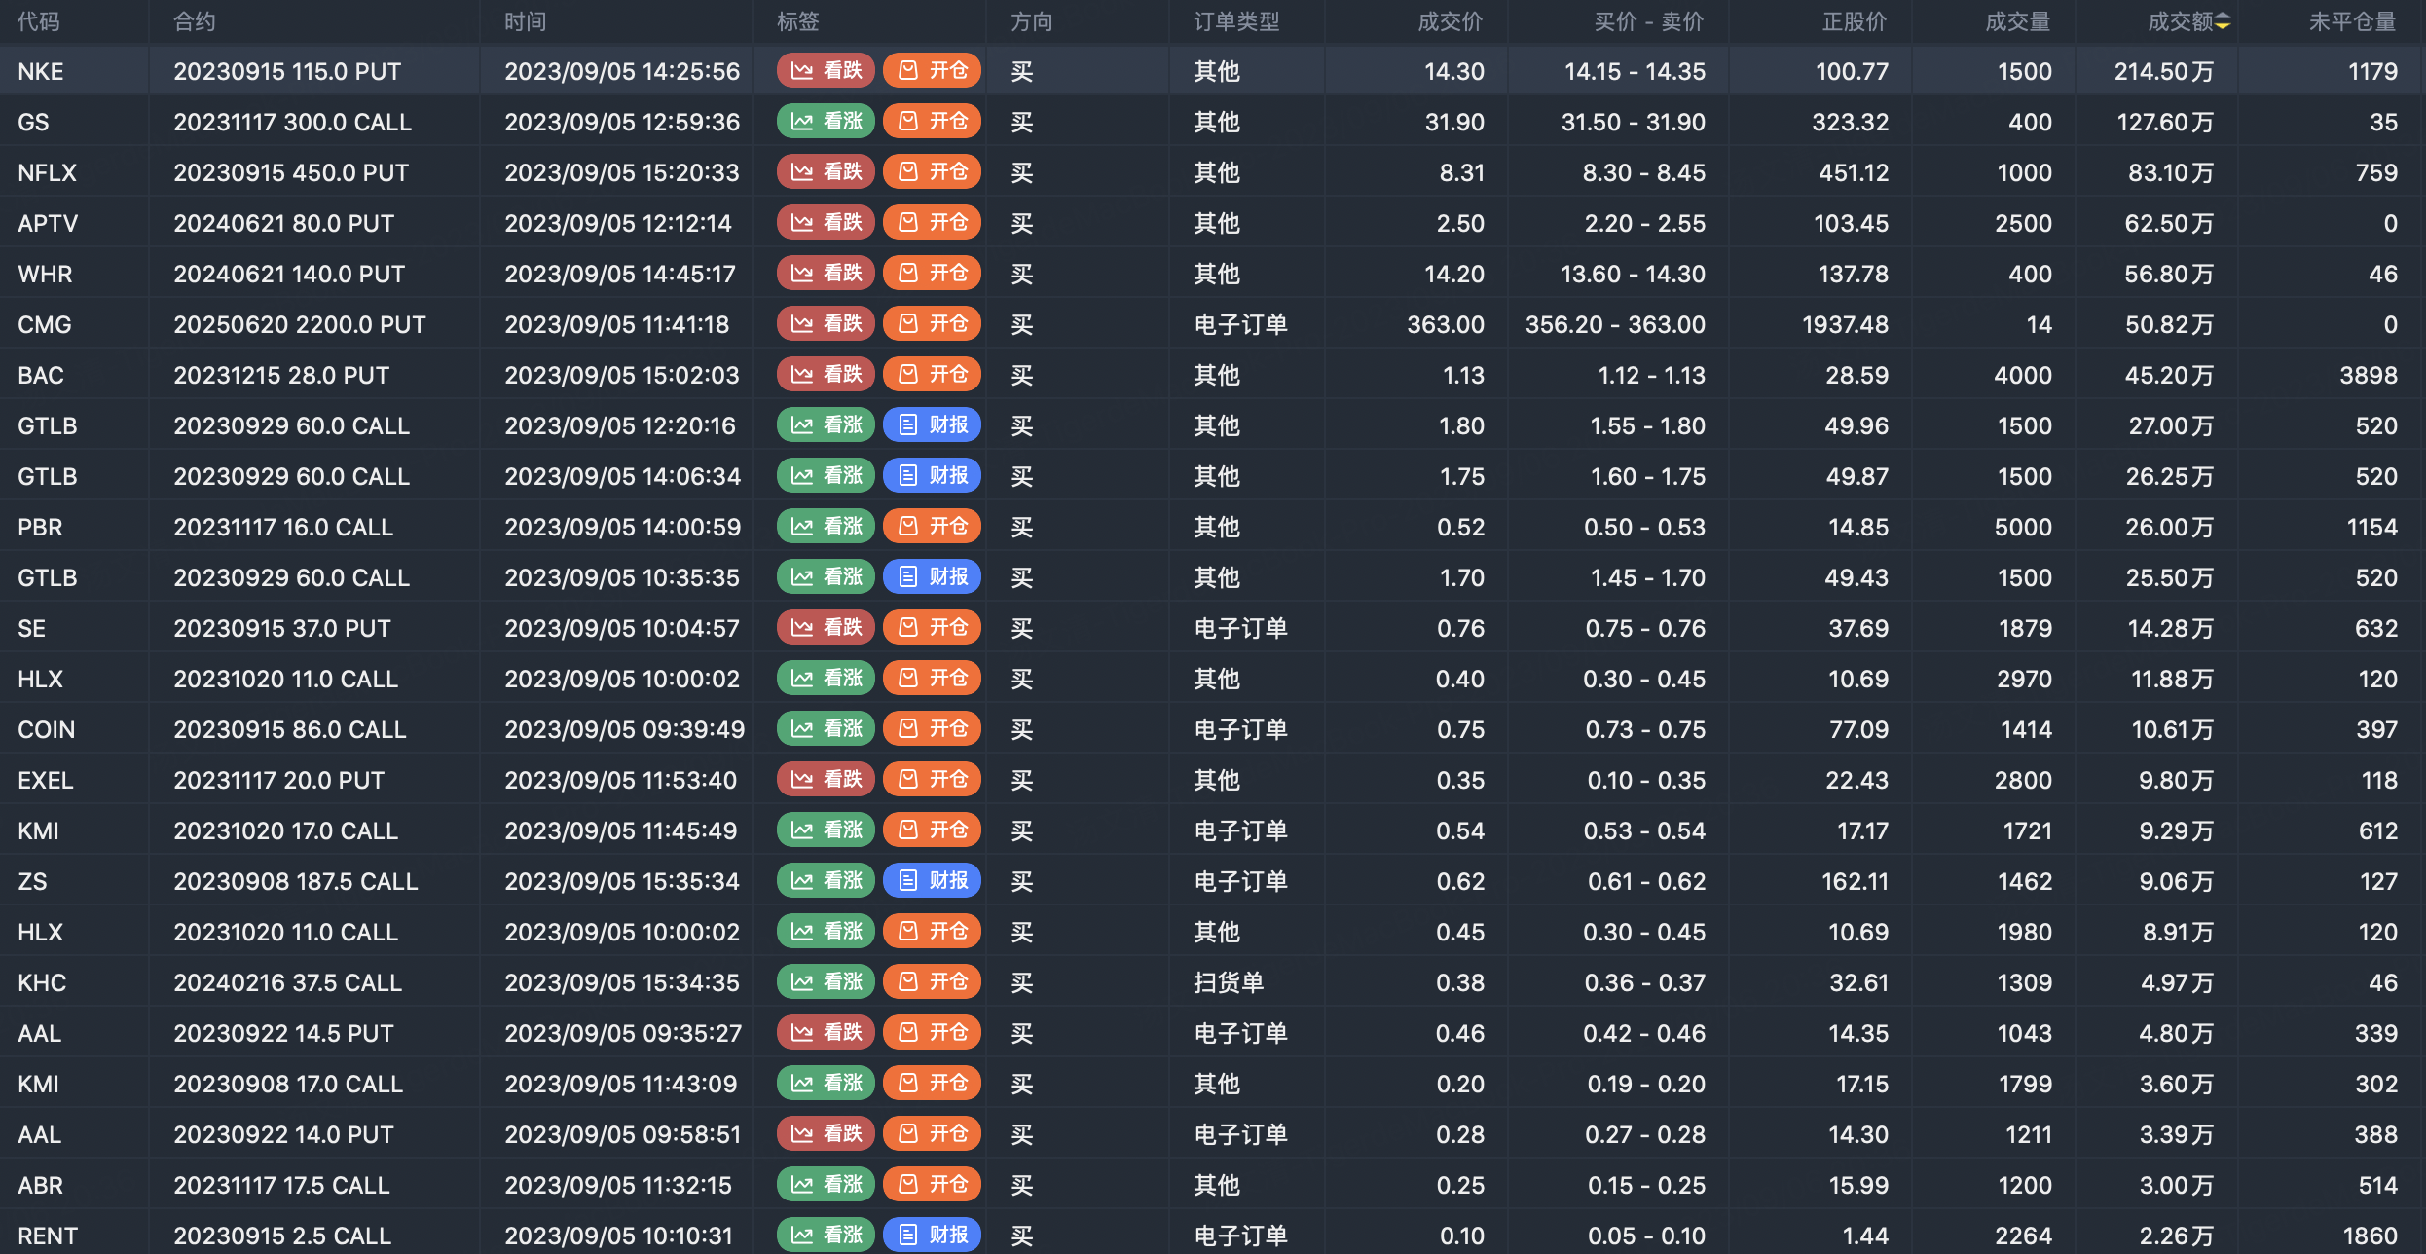
Task: Click the 订单类型 column header
Action: coord(1236,22)
